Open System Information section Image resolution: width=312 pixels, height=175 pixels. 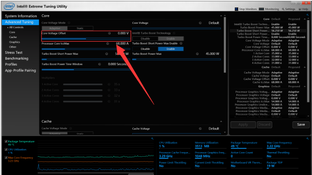[21, 16]
